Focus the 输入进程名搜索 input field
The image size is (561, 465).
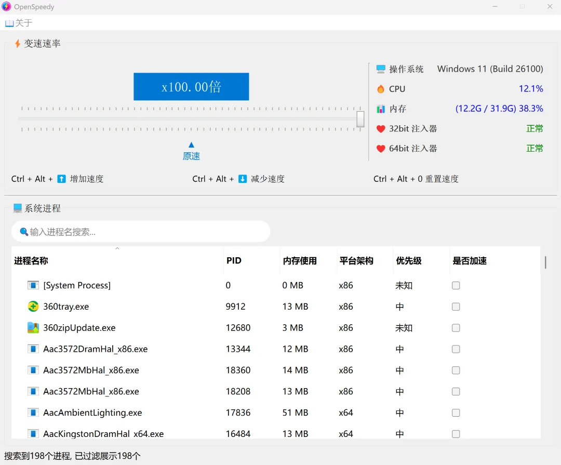click(141, 232)
